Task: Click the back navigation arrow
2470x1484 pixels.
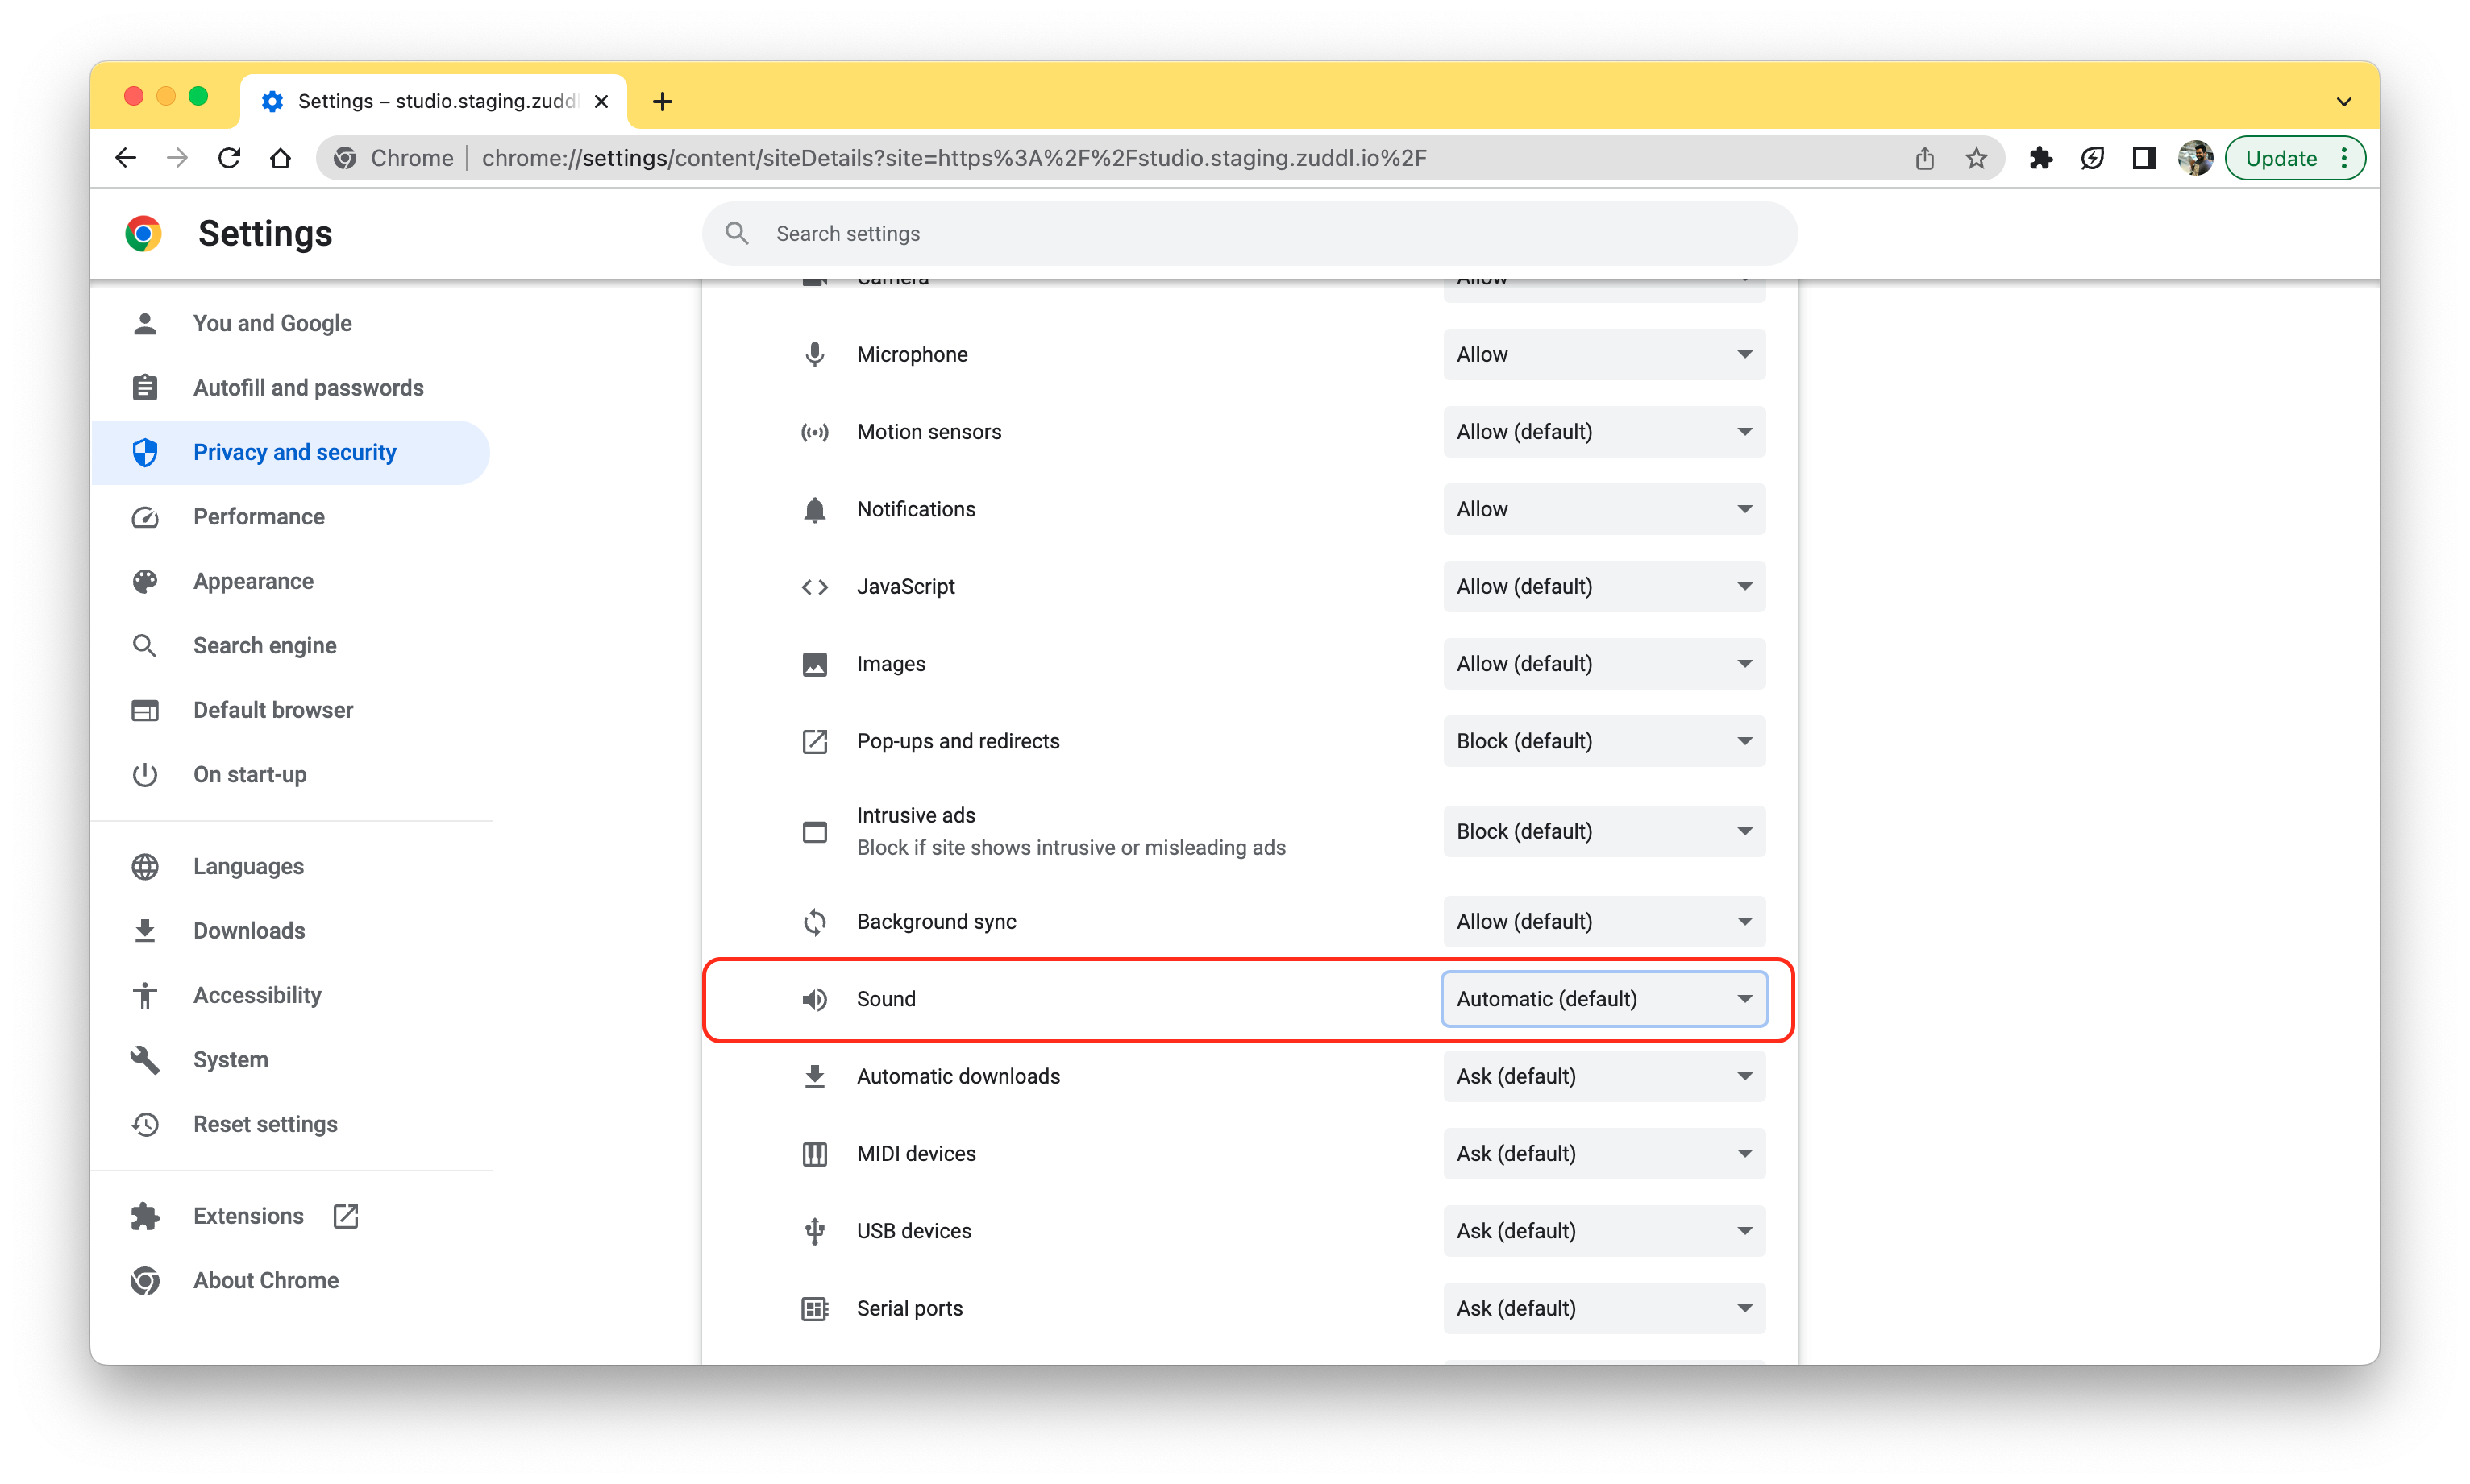Action: click(126, 158)
